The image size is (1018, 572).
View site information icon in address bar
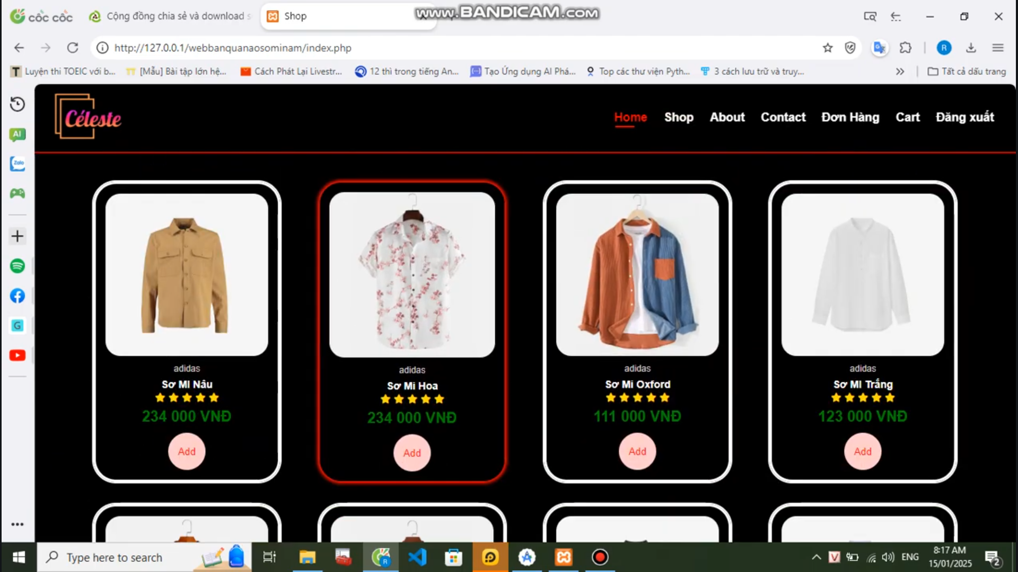point(102,48)
